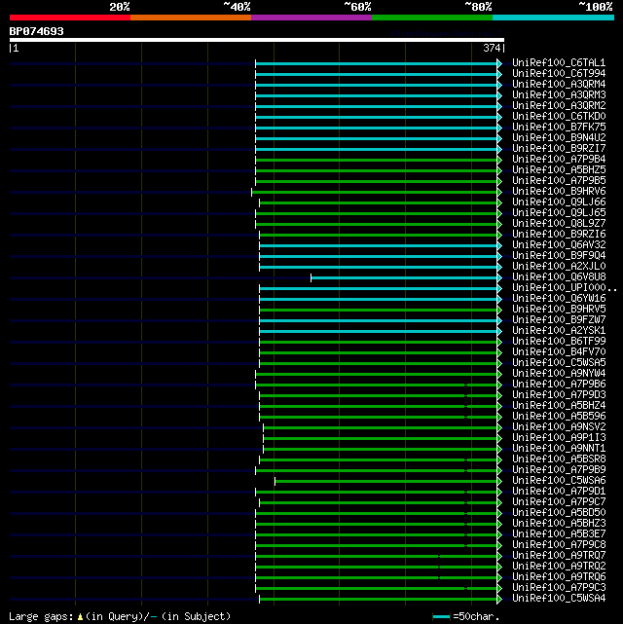This screenshot has width=623, height=624.
Task: Select the UniRef100_A5BHZ5 label
Action: [559, 170]
